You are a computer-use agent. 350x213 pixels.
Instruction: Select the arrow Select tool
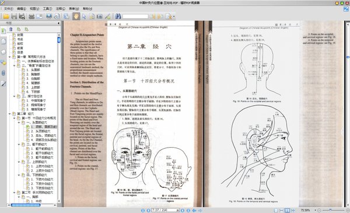point(84,16)
